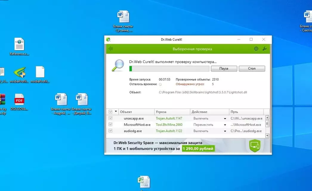
Task: Open the wrench settings icon
Action: [265, 49]
